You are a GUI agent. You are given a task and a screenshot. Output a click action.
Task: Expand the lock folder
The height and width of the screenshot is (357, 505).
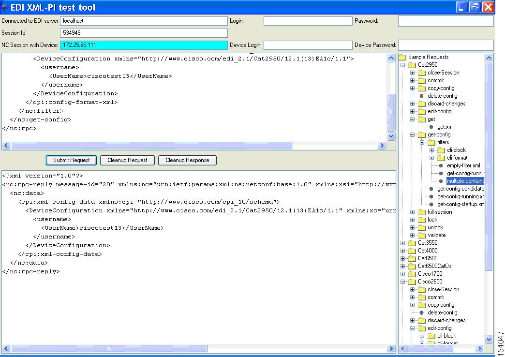[x=412, y=220]
